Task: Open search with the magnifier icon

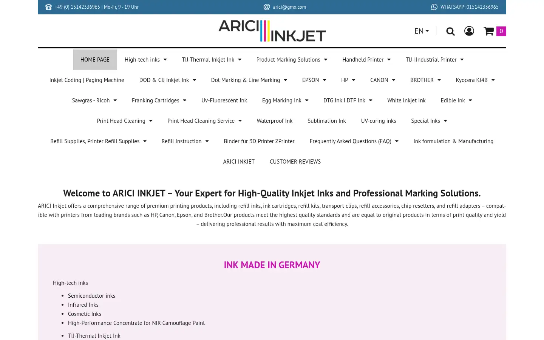Action: coord(450,31)
